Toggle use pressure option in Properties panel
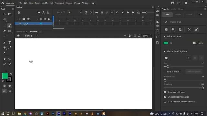Image resolution: width=207 pixels, height=116 pixels. point(196,30)
